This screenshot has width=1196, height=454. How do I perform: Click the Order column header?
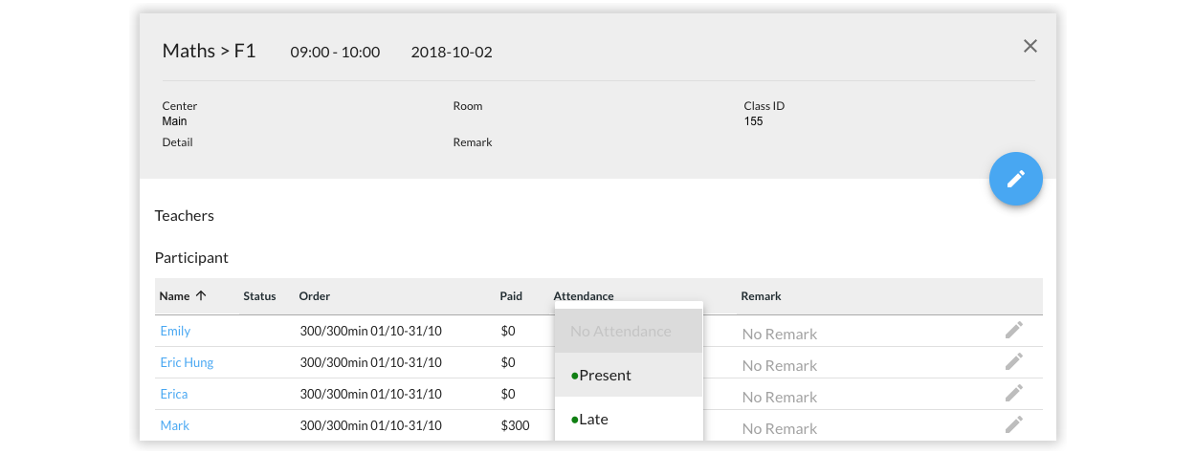(x=315, y=296)
